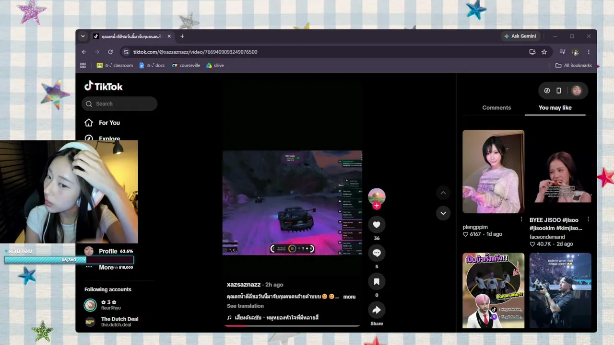The height and width of the screenshot is (345, 614).
Task: Reload the TikTok page
Action: 110,52
